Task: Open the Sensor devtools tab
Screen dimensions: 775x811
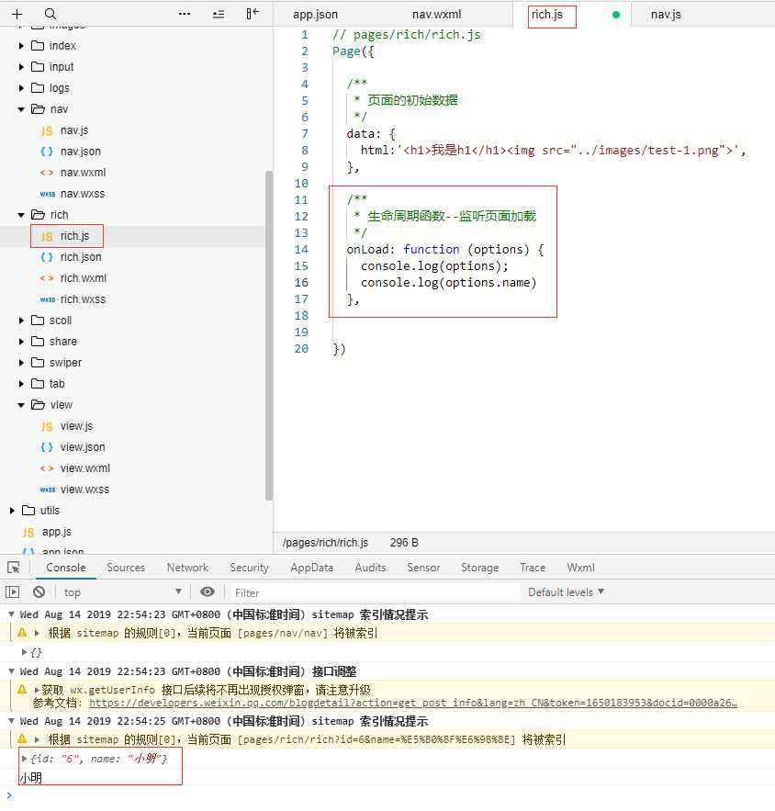Action: tap(423, 568)
